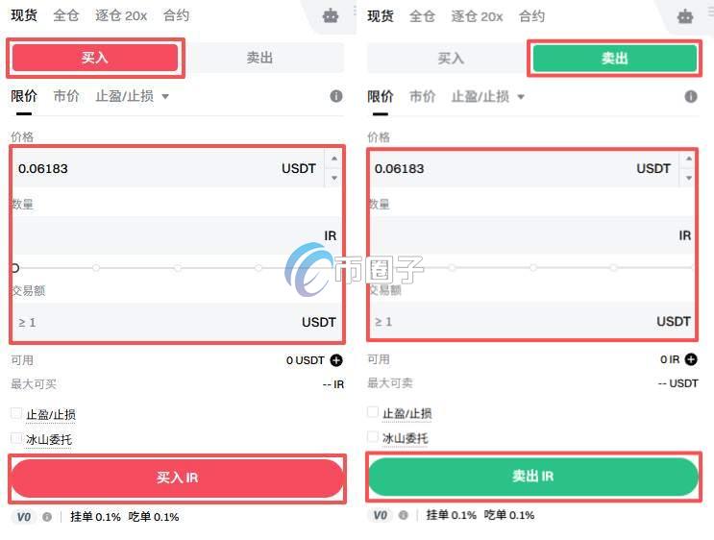Increase buy price with the up stepper arrow
The image size is (714, 540).
coord(334,159)
